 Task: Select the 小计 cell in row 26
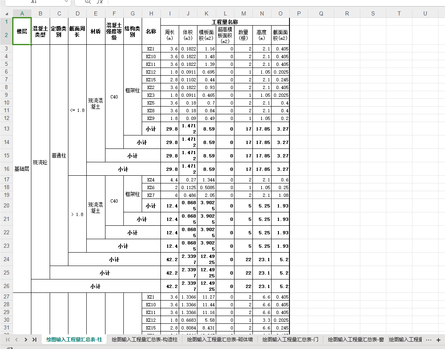click(96, 286)
